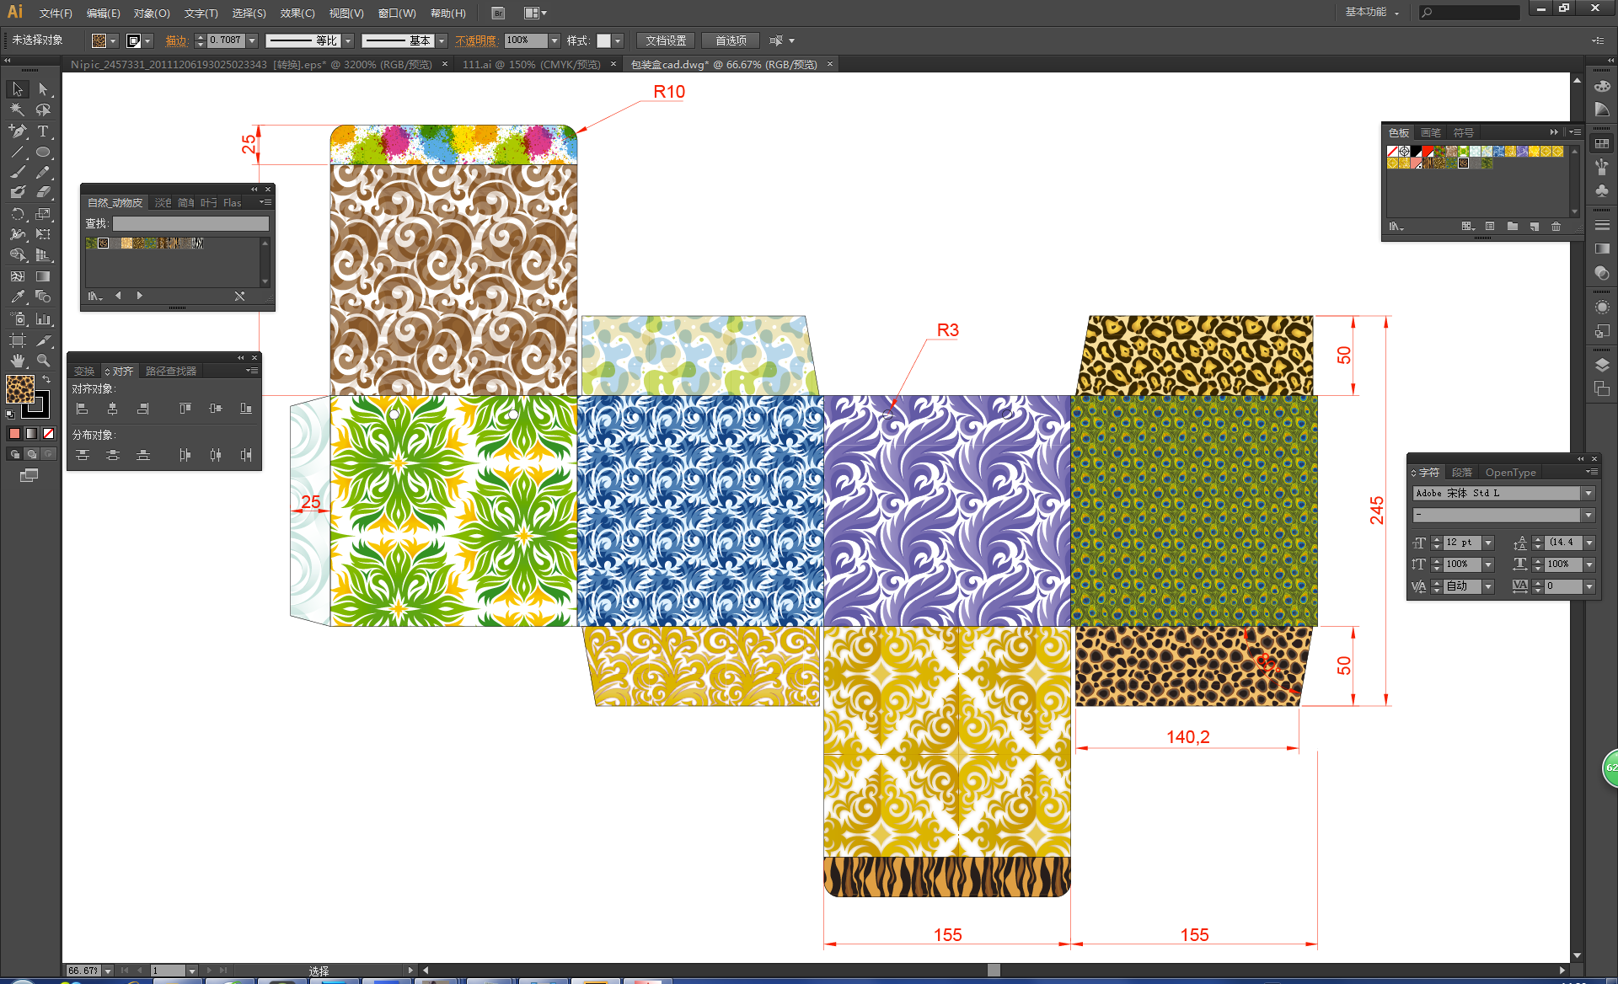Swap fill and stroke colors
The width and height of the screenshot is (1618, 984).
coord(47,380)
